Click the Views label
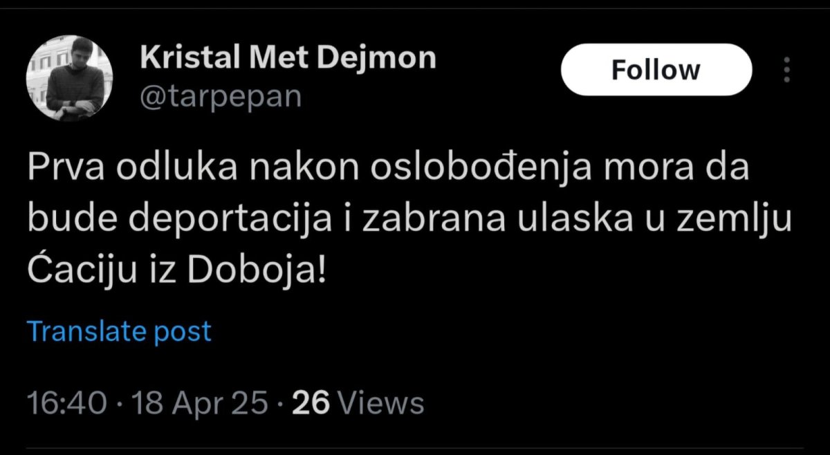The width and height of the screenshot is (830, 455). (383, 402)
